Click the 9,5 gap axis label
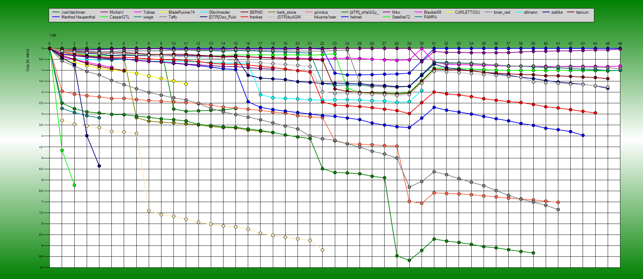The height and width of the screenshot is (279, 643). (x=41, y=256)
